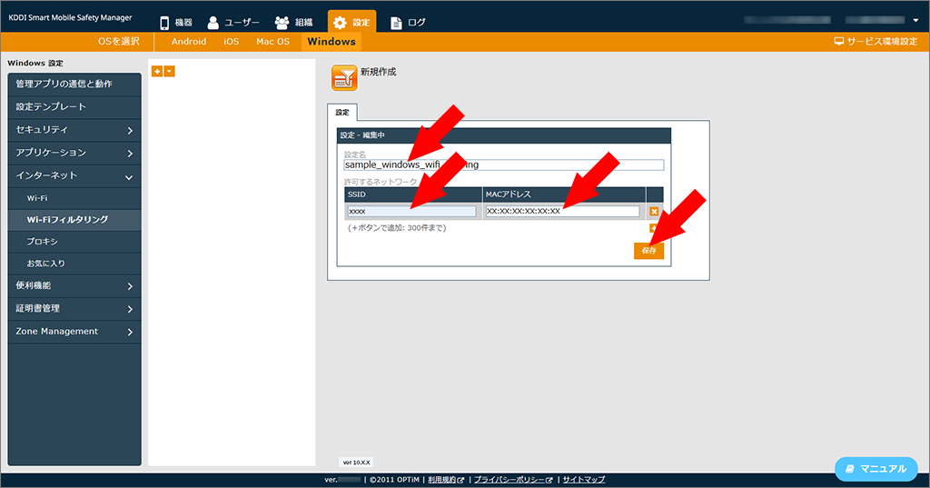Select Wi-Fiフィルタリング sidebar sub-item
930x488 pixels.
(x=74, y=220)
